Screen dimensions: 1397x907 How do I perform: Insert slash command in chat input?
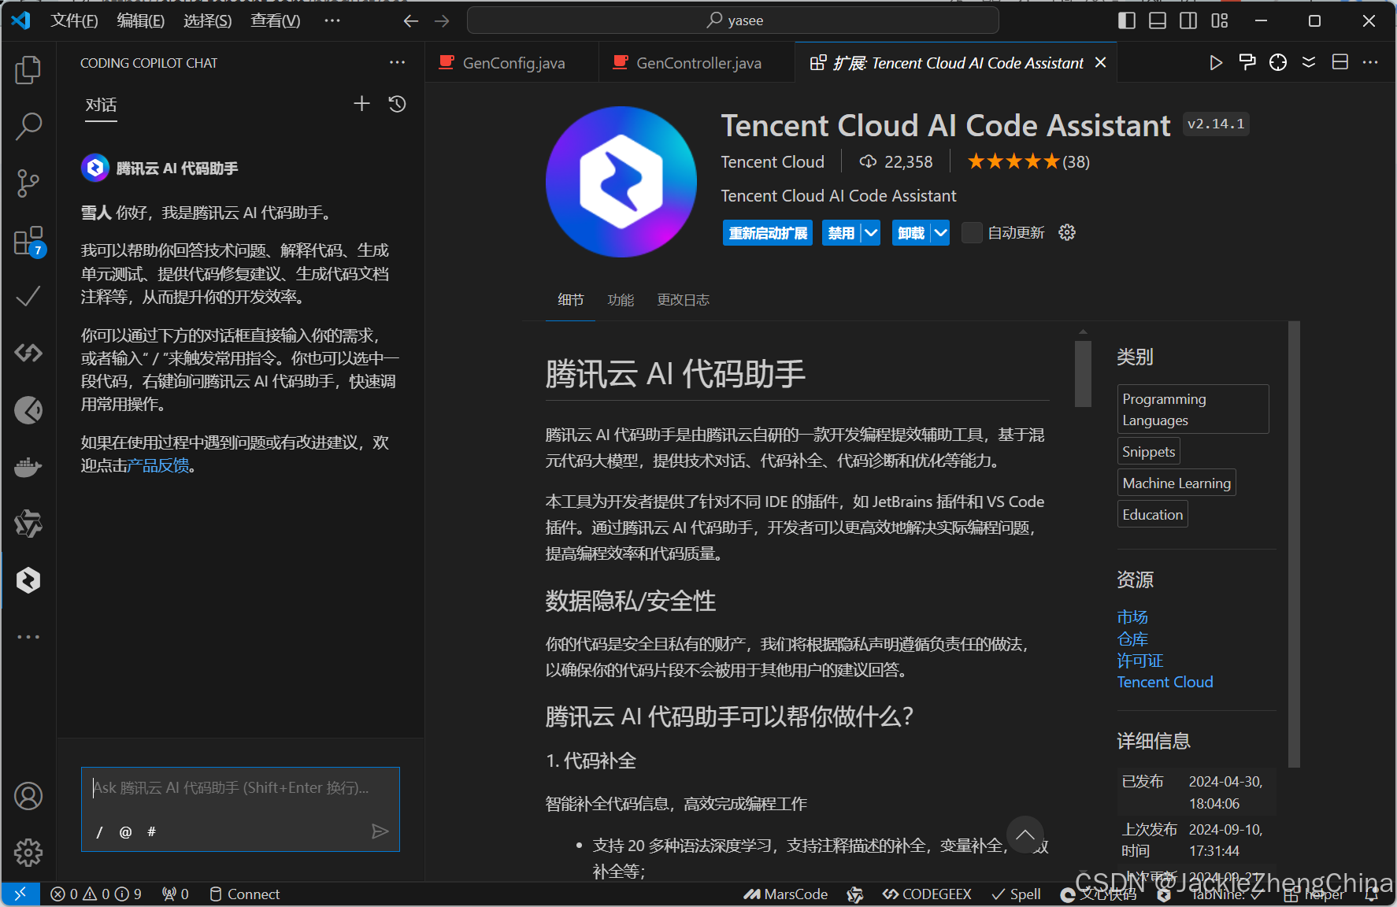coord(99,832)
